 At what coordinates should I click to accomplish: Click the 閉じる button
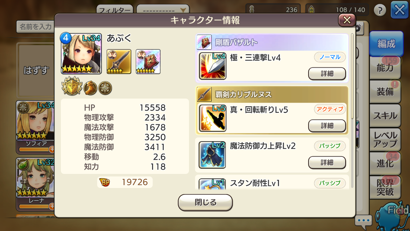pyautogui.click(x=205, y=202)
